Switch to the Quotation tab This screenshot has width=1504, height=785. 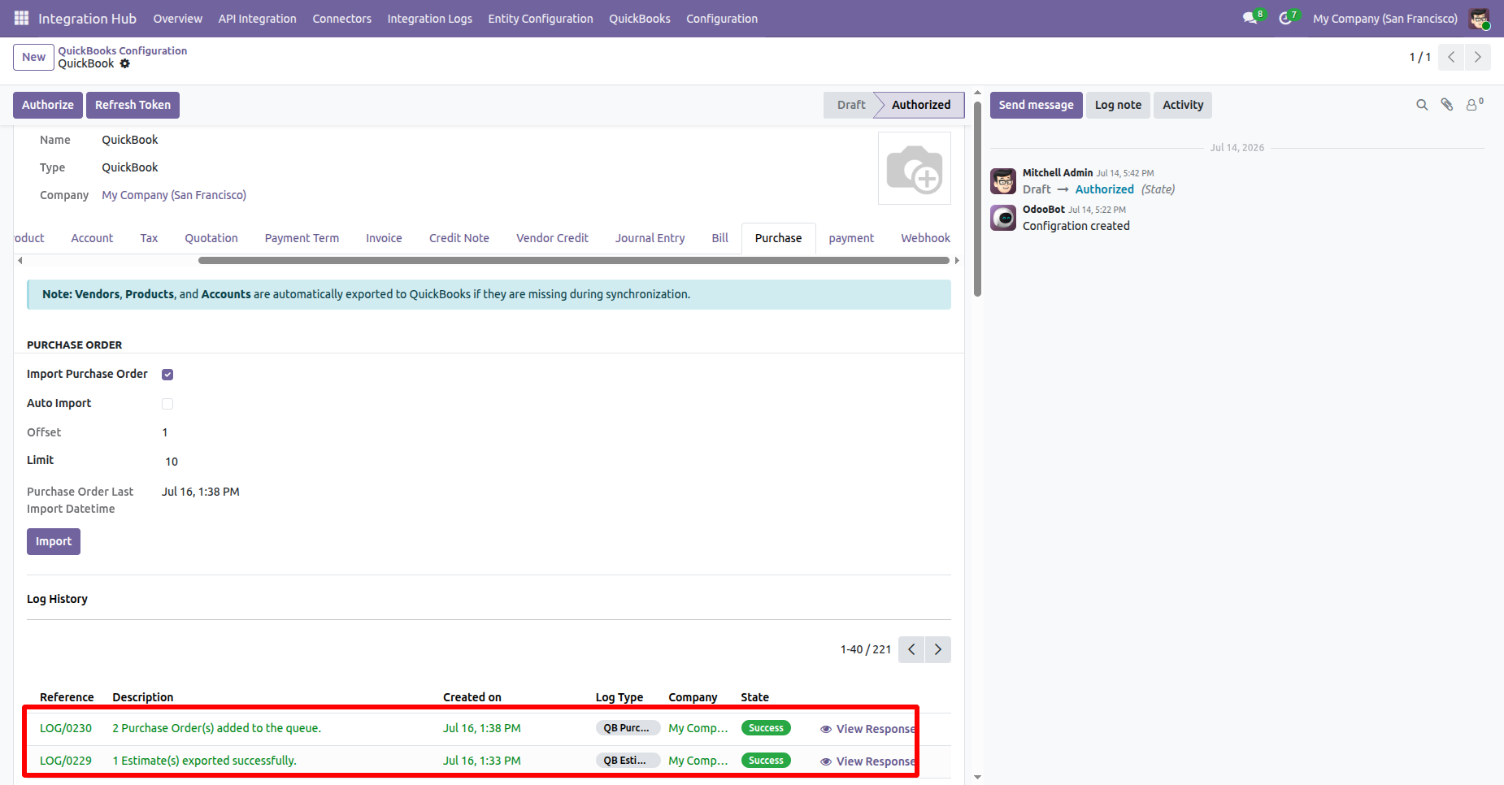[x=211, y=238]
